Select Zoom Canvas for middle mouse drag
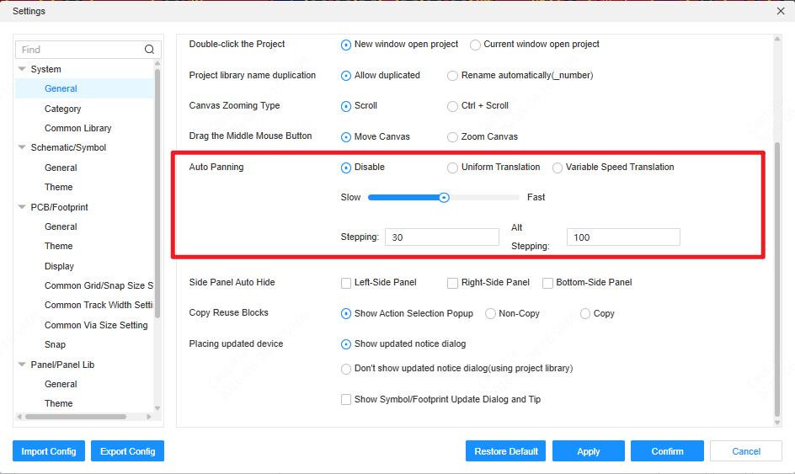Viewport: 795px width, 474px height. (452, 137)
